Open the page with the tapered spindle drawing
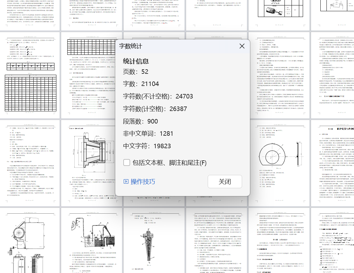354x273 pixels. point(154,241)
